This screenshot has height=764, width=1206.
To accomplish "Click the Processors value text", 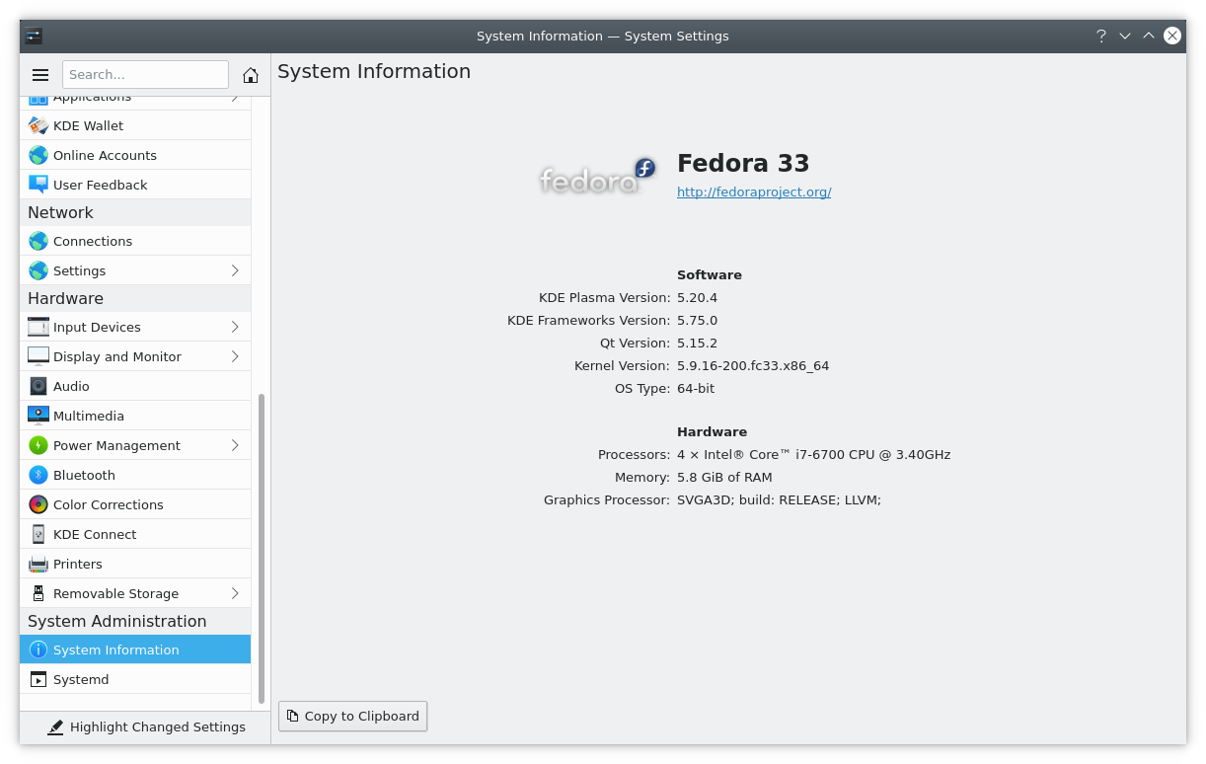I will tap(814, 454).
